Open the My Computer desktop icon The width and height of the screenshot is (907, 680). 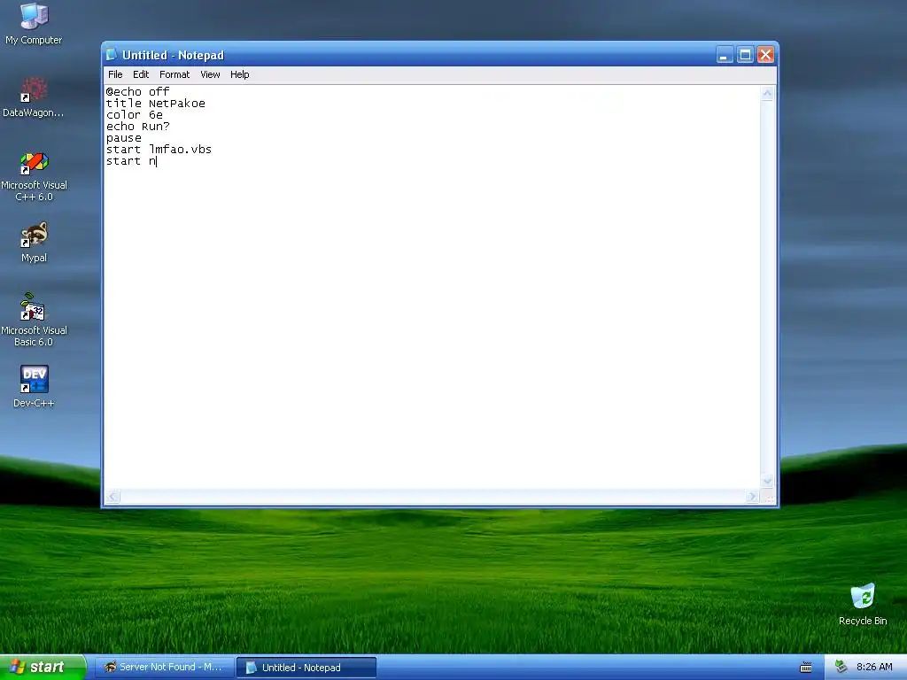point(34,23)
